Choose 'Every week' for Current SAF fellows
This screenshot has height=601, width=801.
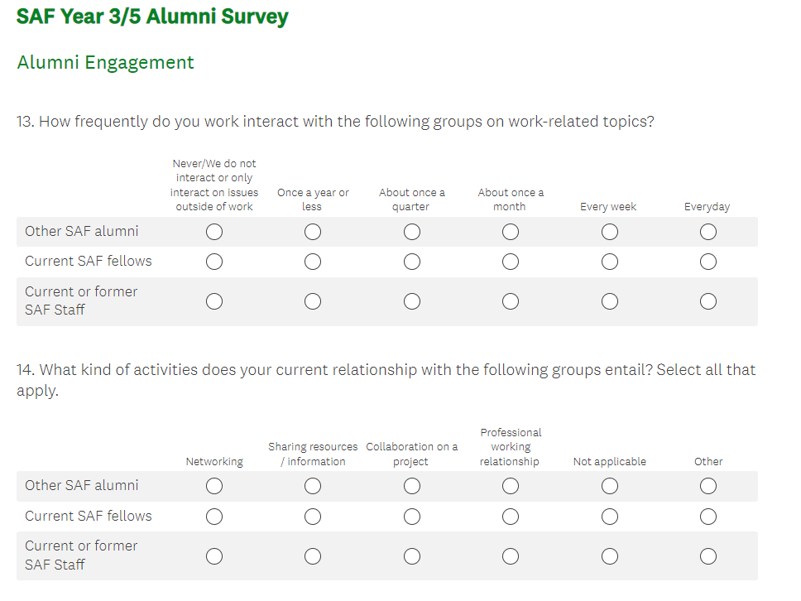(609, 262)
